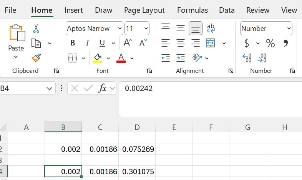
Task: Expand fill color palette arrow
Action: pyautogui.click(x=108, y=58)
